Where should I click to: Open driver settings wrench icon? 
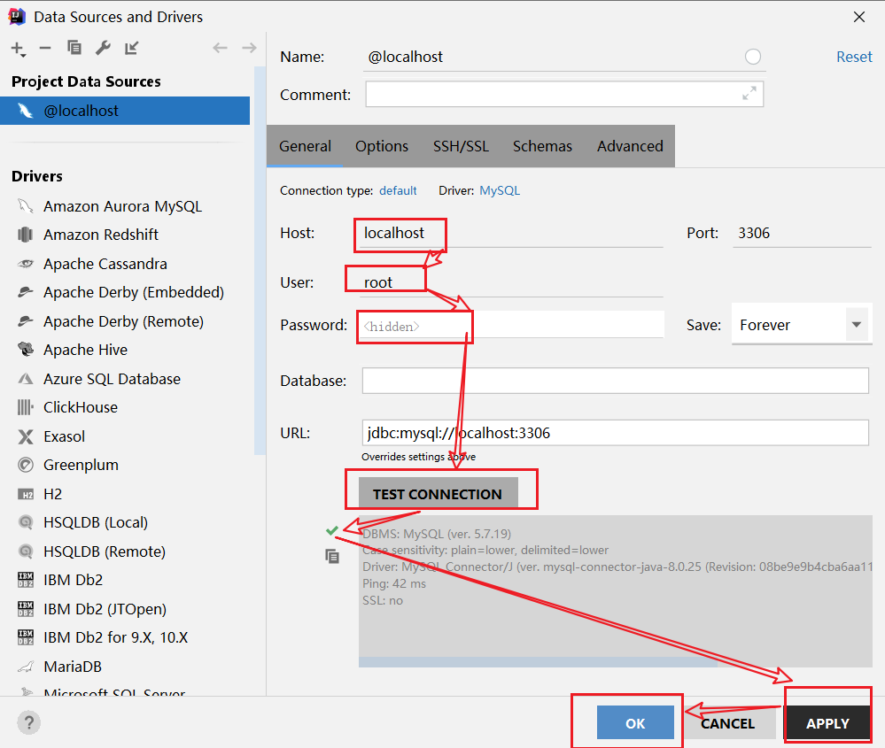tap(103, 48)
